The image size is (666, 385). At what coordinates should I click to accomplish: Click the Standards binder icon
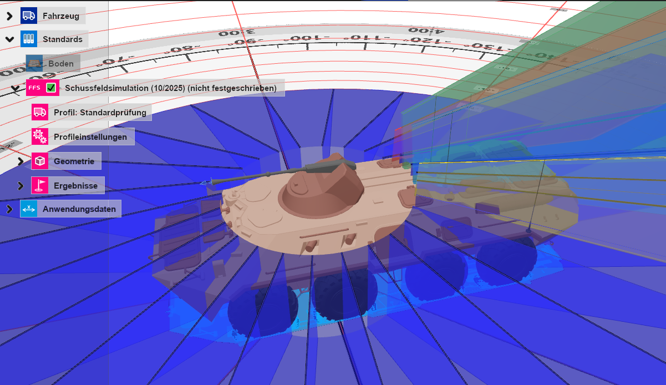[29, 39]
